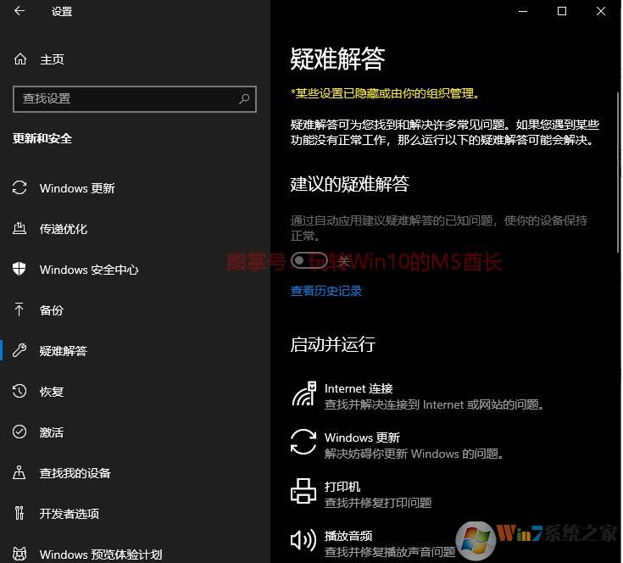Open 恢复 settings page
623x563 pixels.
tap(52, 392)
